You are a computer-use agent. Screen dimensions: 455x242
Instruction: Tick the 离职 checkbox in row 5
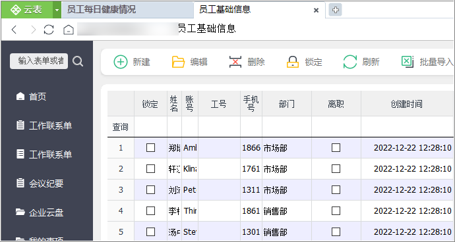336,231
